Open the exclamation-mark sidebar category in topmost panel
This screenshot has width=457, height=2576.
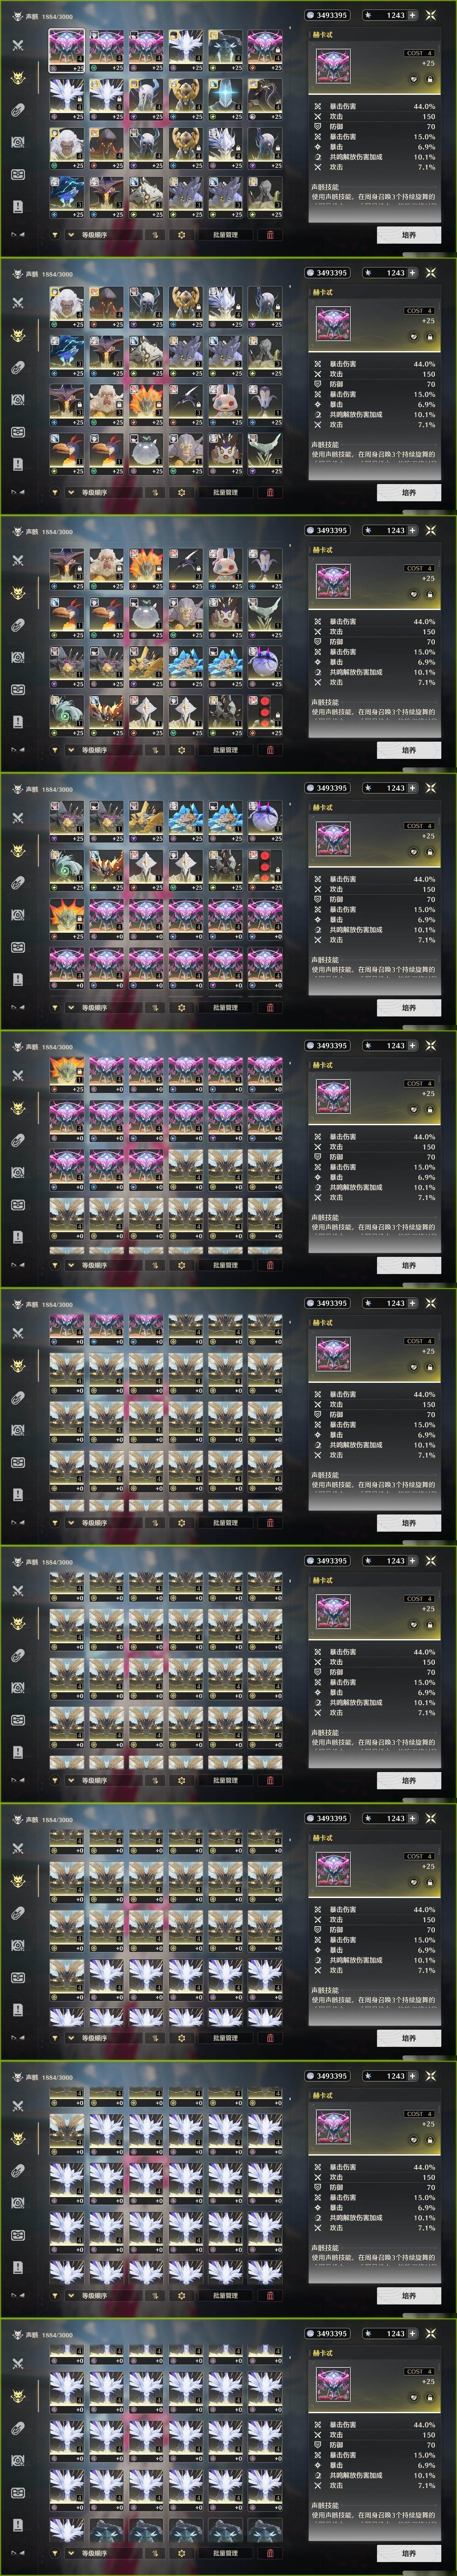tap(18, 206)
